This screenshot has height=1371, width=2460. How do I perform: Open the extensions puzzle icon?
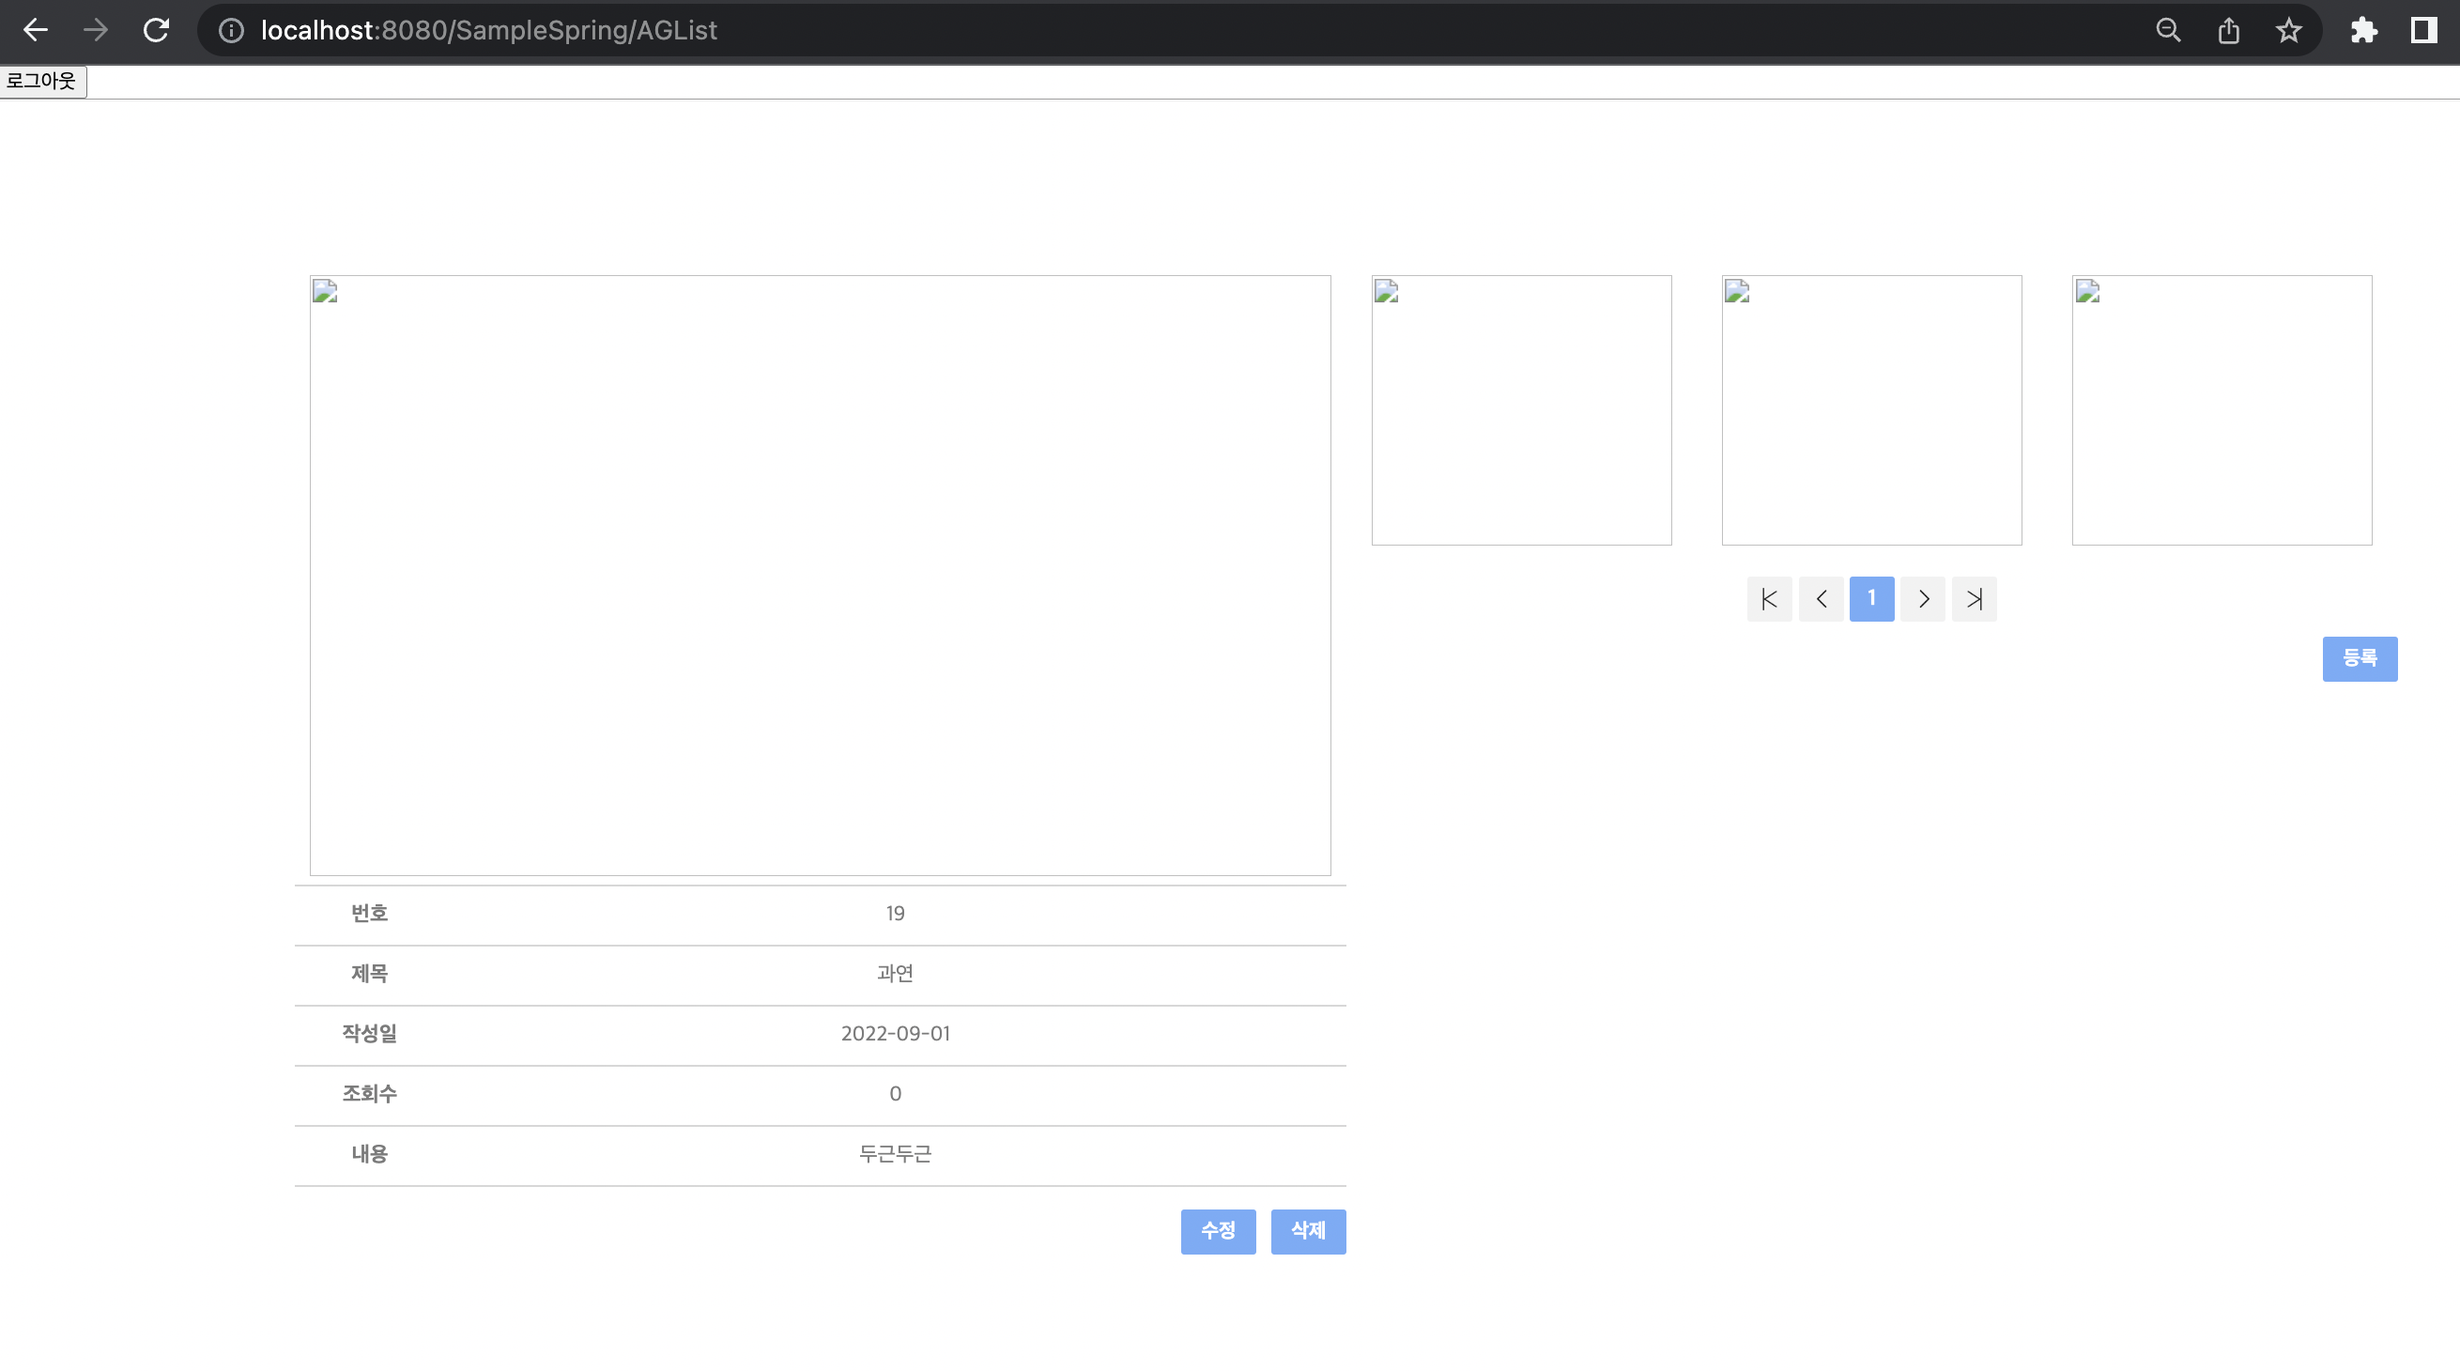[x=2363, y=31]
